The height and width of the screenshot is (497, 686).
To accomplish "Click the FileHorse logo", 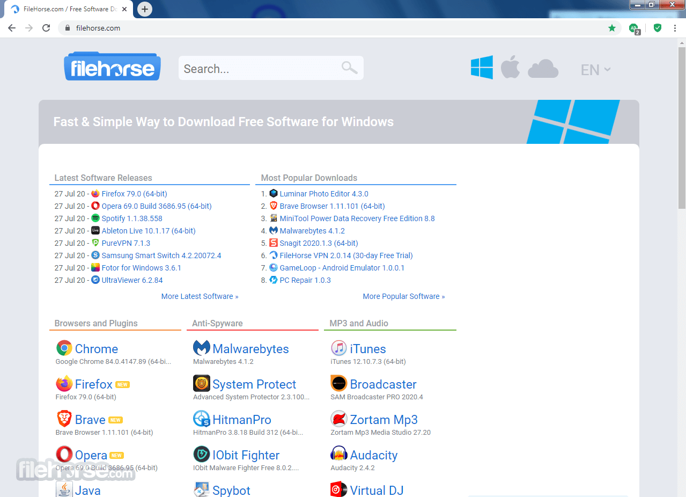I will coord(112,67).
